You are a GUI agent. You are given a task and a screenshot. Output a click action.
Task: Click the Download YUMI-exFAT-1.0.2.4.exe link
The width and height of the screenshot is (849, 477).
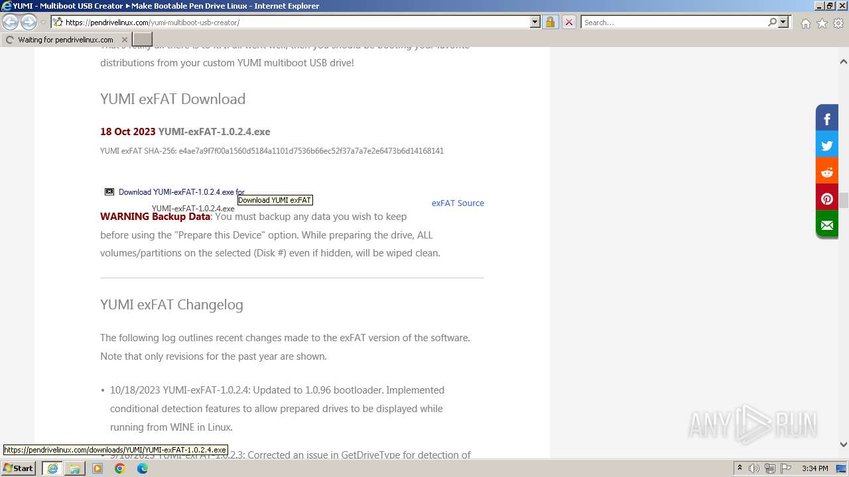[181, 192]
